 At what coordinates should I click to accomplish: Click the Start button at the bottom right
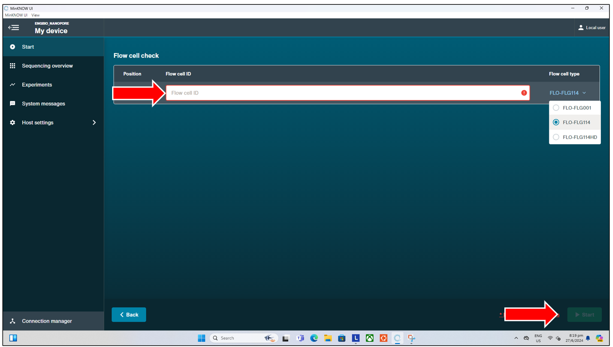(584, 315)
